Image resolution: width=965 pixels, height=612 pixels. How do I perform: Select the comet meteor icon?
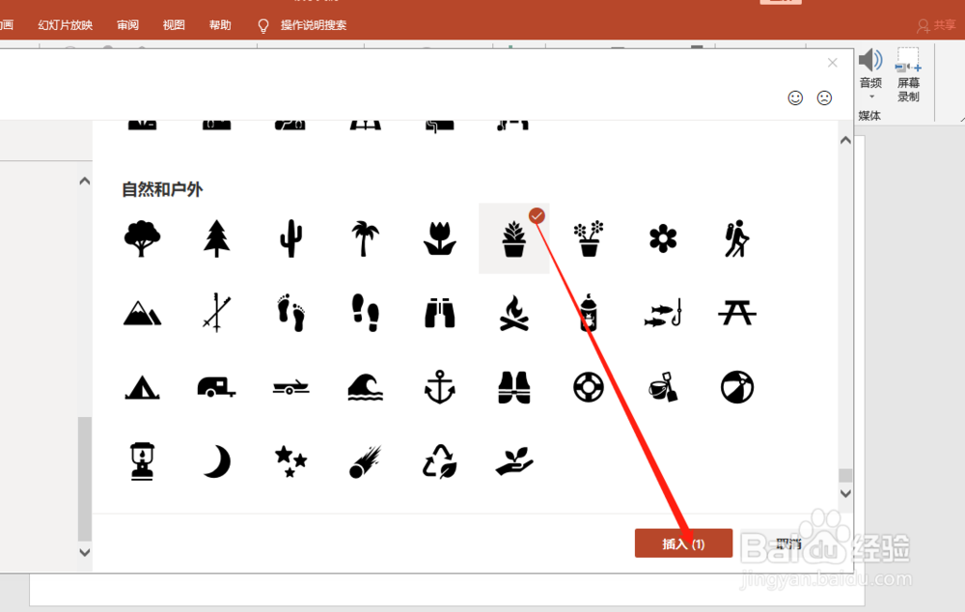pos(365,461)
